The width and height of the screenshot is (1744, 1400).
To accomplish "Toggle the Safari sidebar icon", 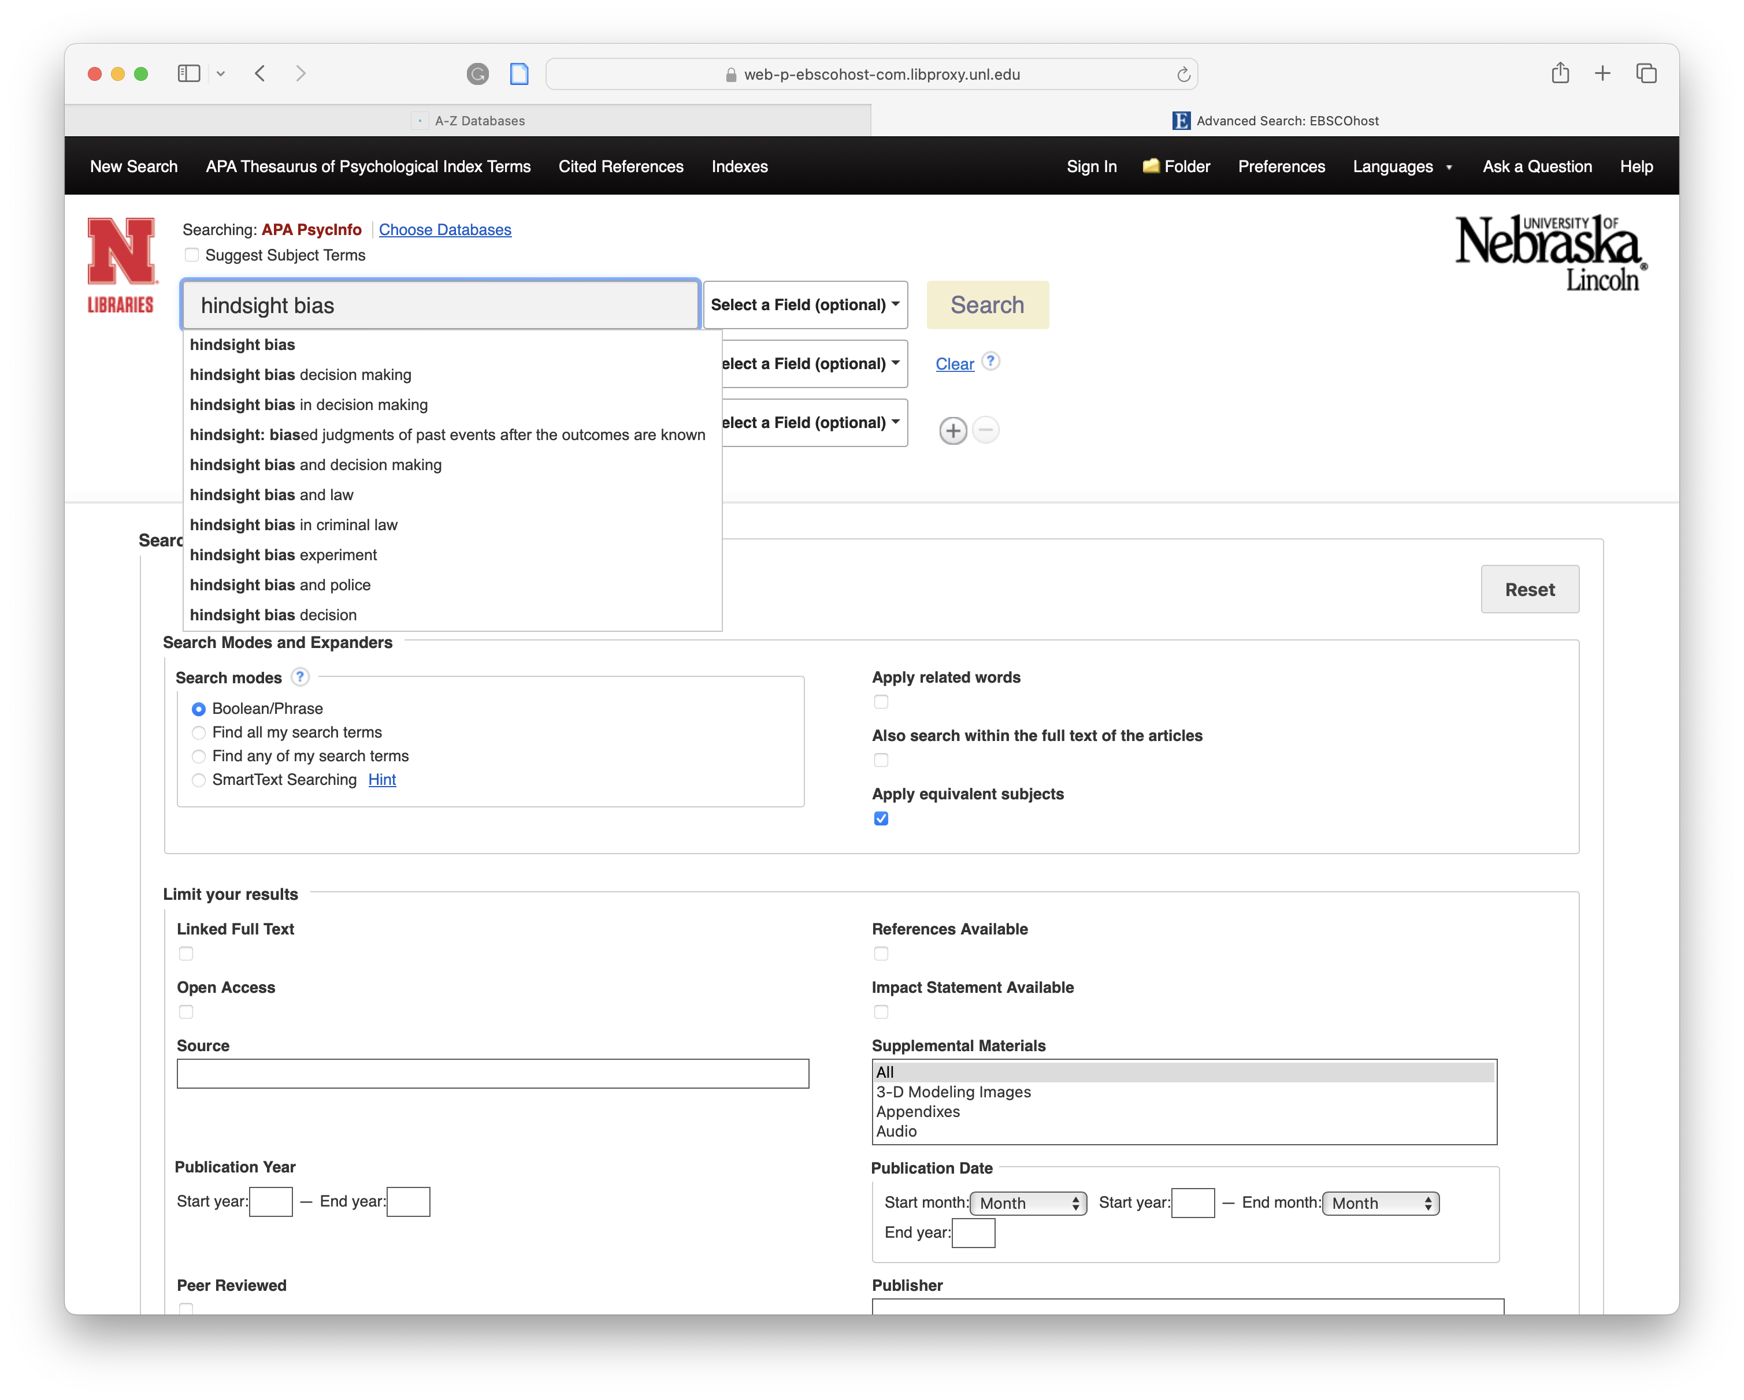I will (x=188, y=73).
